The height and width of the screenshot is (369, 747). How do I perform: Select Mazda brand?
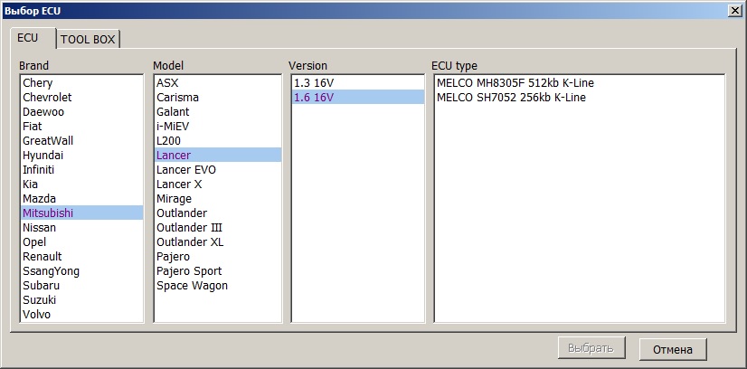81,199
